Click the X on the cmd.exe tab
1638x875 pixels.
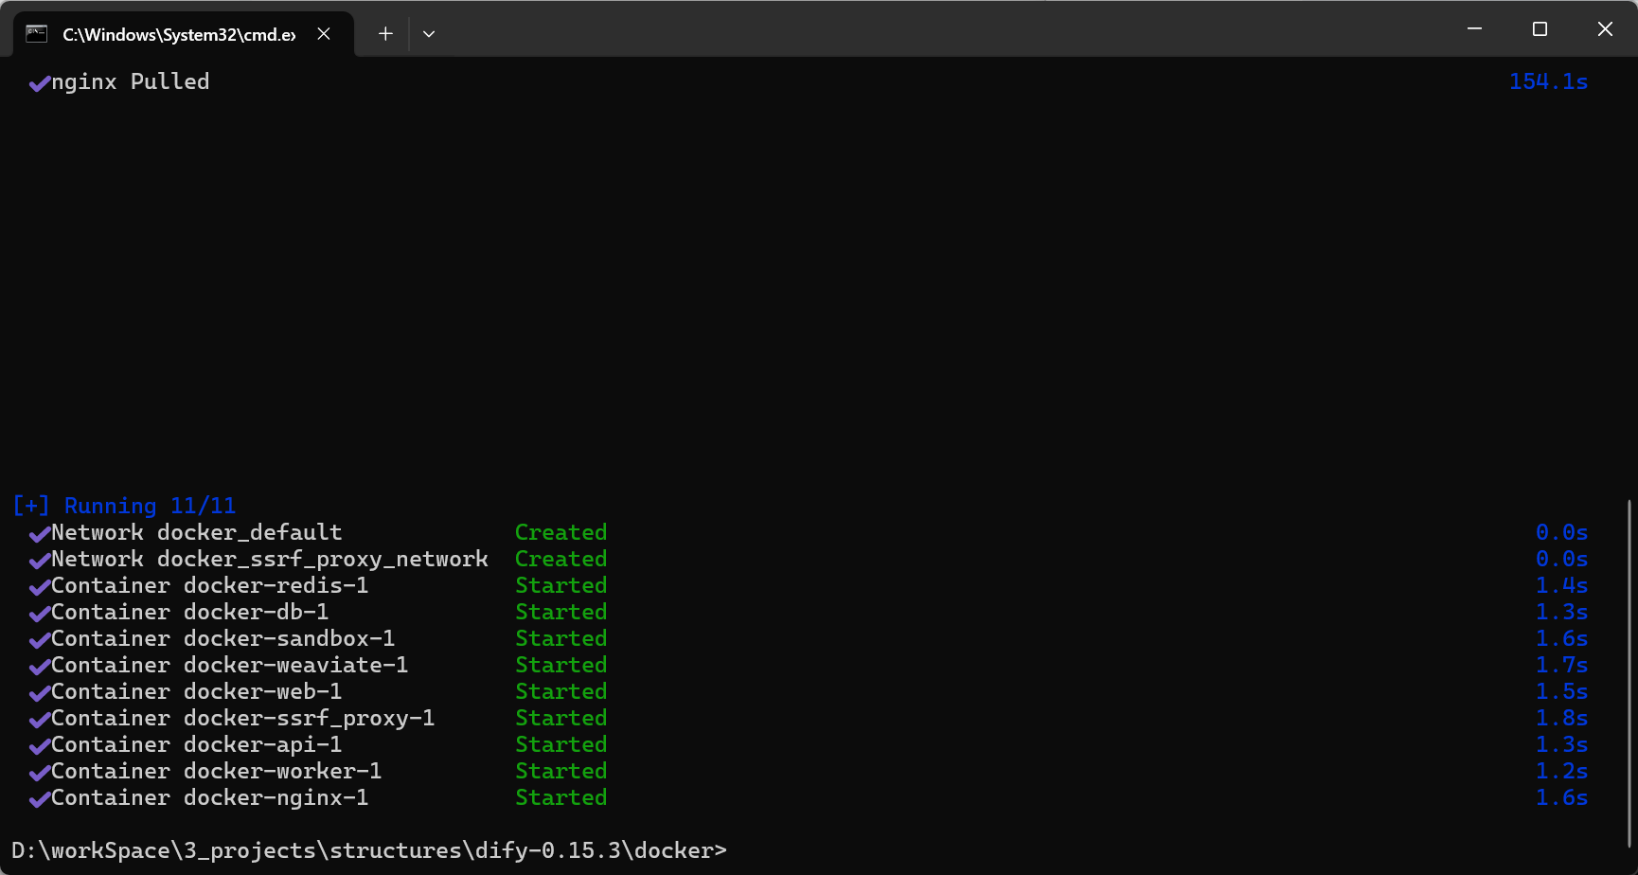click(323, 33)
